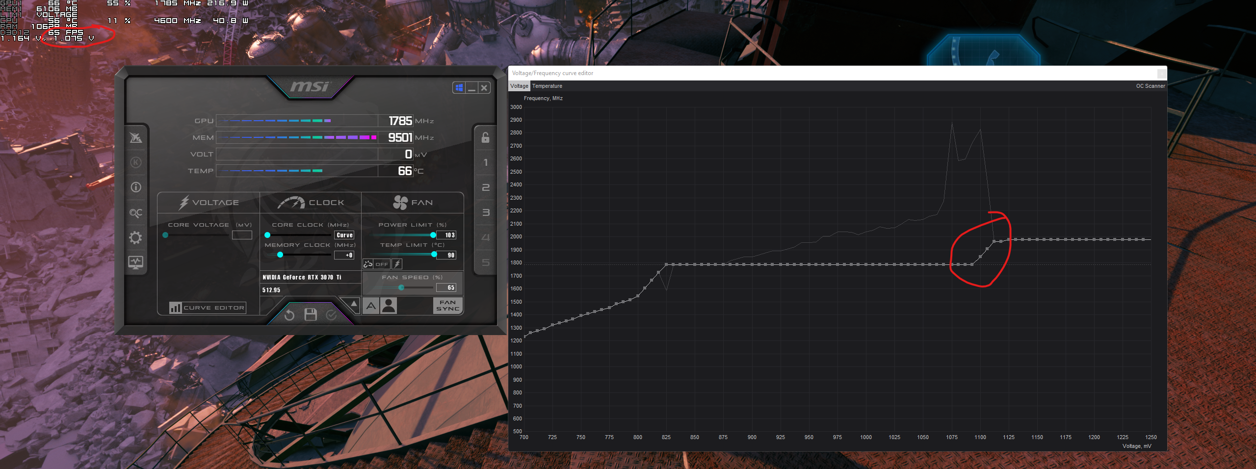
Task: Close the MSI Afterburner window
Action: [x=484, y=88]
